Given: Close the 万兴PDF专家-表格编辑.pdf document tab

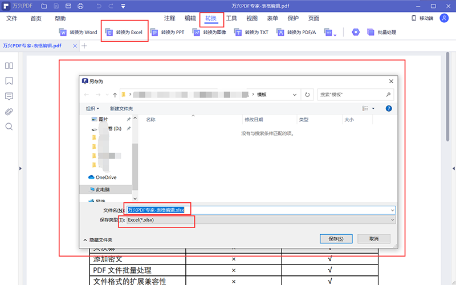Looking at the screenshot, I should [75, 46].
